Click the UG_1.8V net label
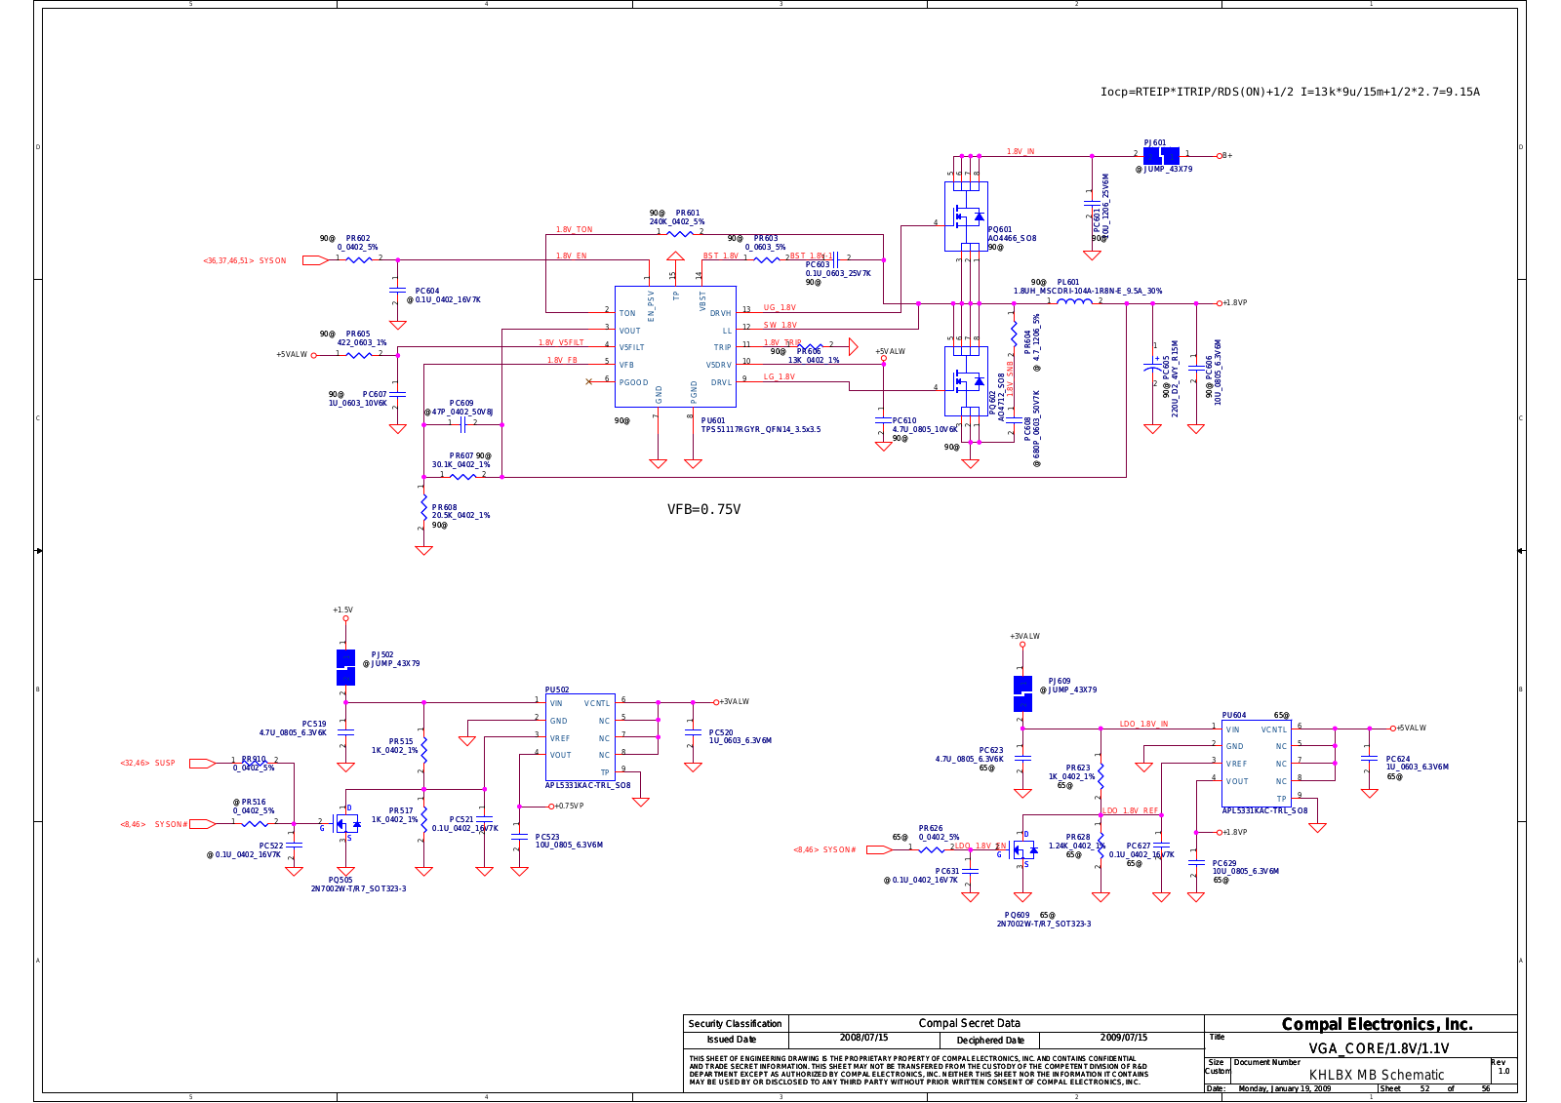Image resolution: width=1561 pixels, height=1103 pixels. tap(780, 307)
